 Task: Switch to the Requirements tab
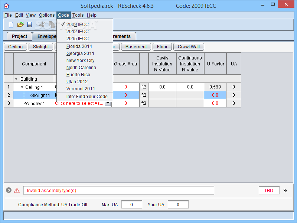[x=124, y=36]
